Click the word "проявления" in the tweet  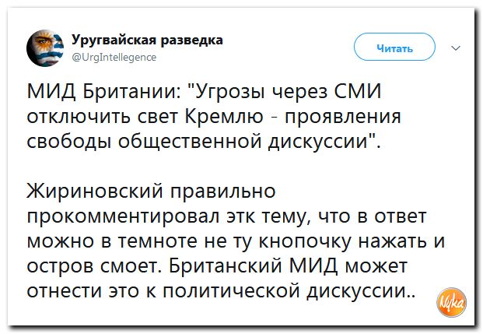point(342,118)
